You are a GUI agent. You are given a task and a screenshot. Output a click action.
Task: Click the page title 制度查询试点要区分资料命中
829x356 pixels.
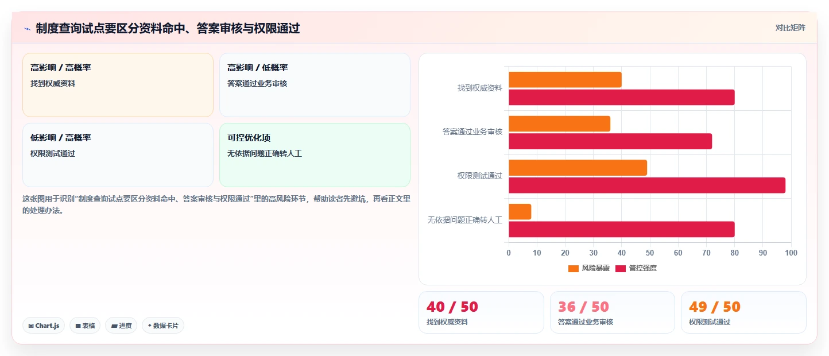[x=168, y=29]
